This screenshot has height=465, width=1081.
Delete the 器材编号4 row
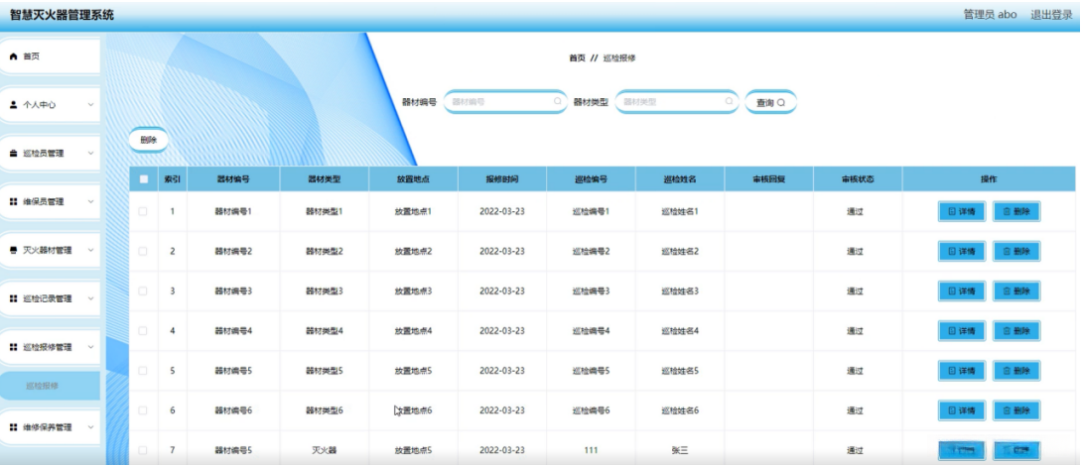pyautogui.click(x=1016, y=331)
